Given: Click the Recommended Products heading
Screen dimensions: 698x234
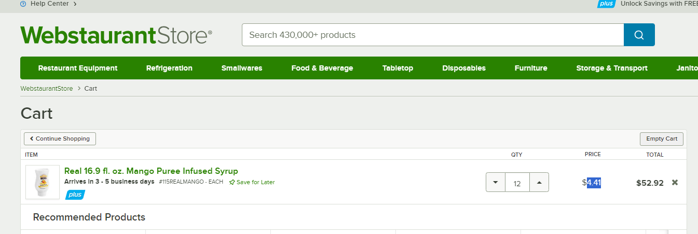Looking at the screenshot, I should coord(89,217).
